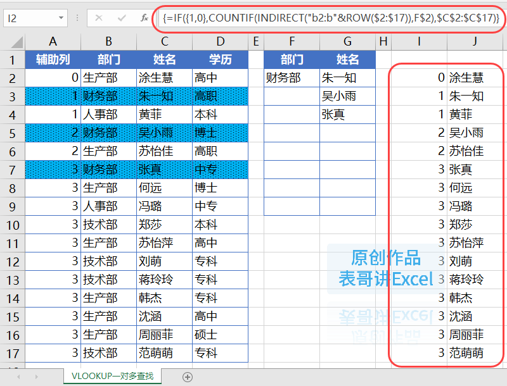Switch to VLOOKUP一对多查找 sheet tab

[113, 377]
